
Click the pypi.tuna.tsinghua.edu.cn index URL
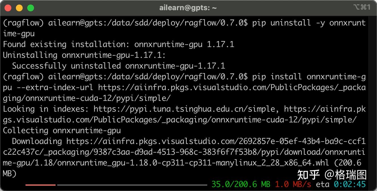click(x=184, y=109)
